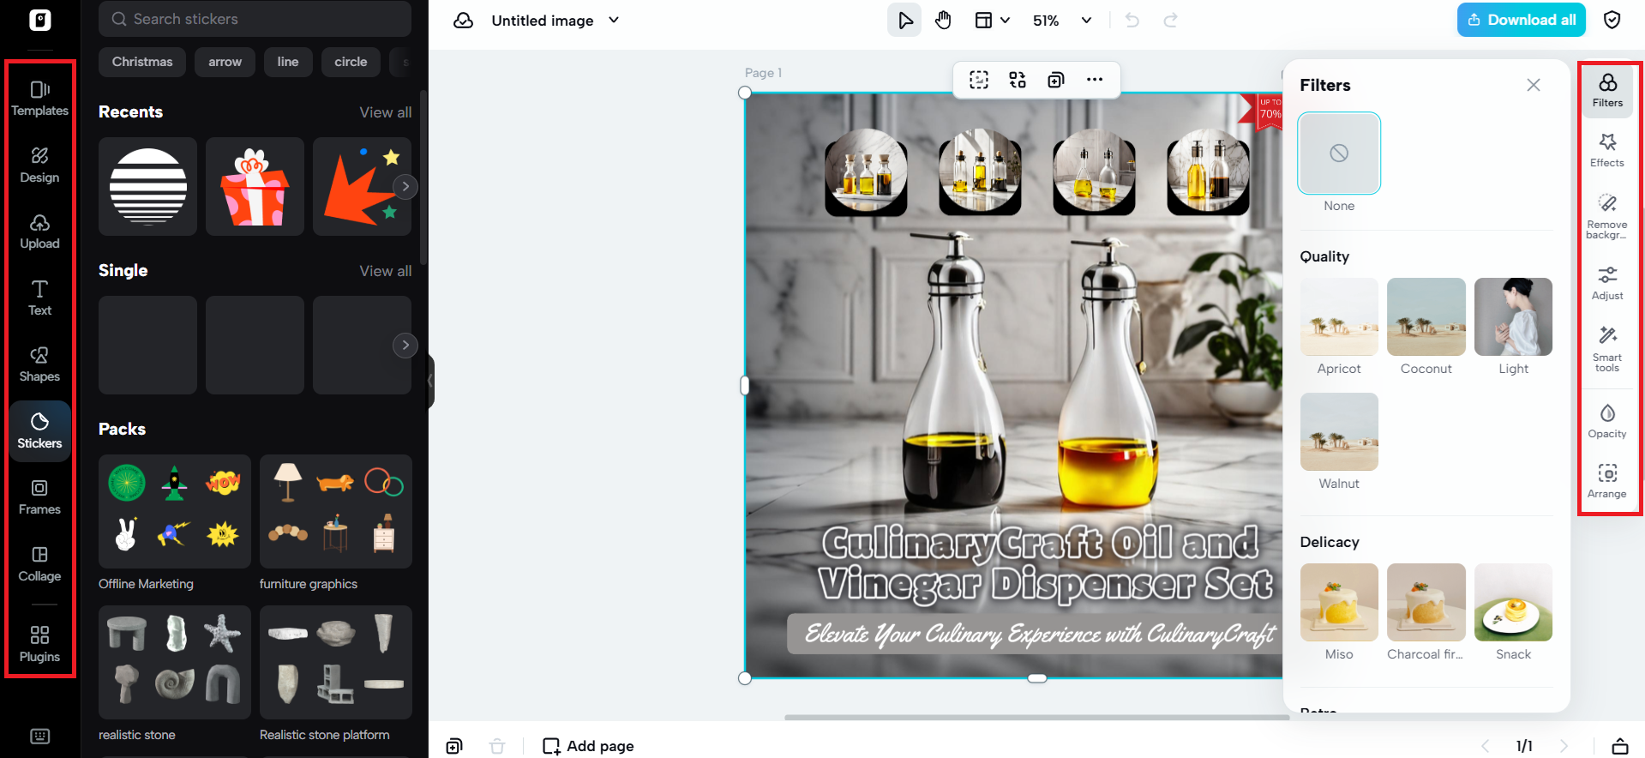Click the undo arrow
1645x758 pixels.
tap(1132, 21)
